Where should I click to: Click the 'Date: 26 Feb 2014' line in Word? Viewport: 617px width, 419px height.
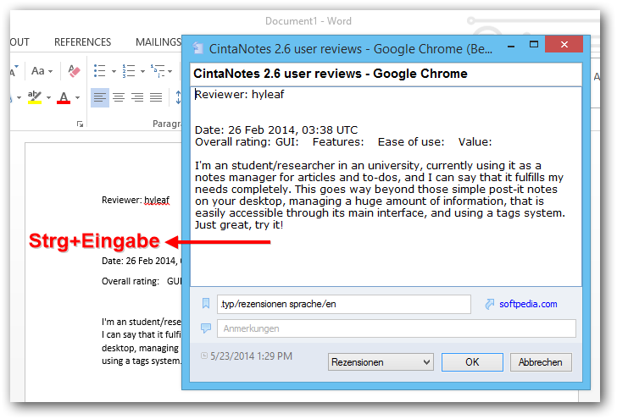[x=141, y=261]
